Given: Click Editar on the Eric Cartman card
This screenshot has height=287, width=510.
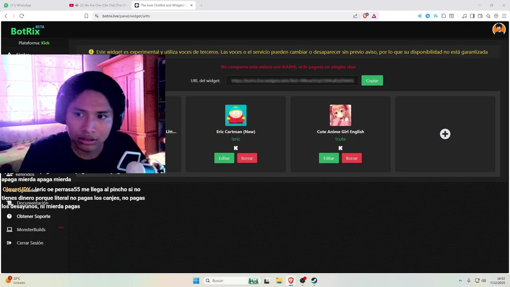Looking at the screenshot, I should coord(224,158).
